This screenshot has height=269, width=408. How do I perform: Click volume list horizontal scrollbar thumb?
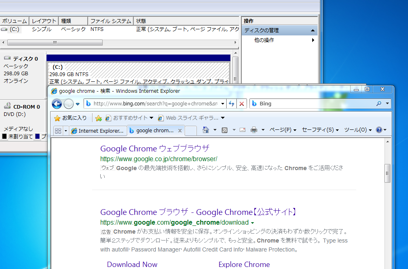tap(55, 42)
